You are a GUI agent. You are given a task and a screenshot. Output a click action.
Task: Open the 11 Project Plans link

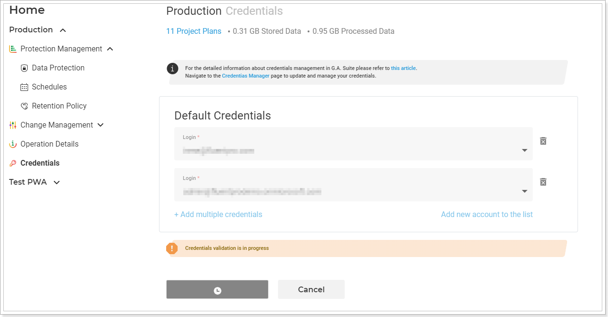click(x=194, y=31)
